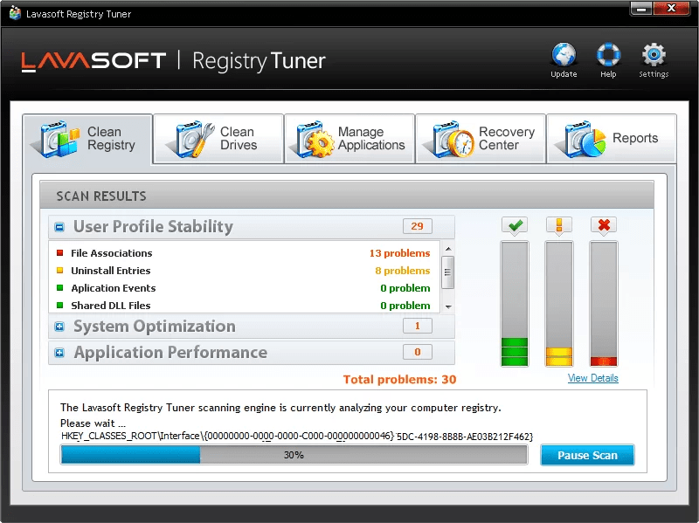The width and height of the screenshot is (699, 523).
Task: Click the red X critical icon
Action: (604, 225)
